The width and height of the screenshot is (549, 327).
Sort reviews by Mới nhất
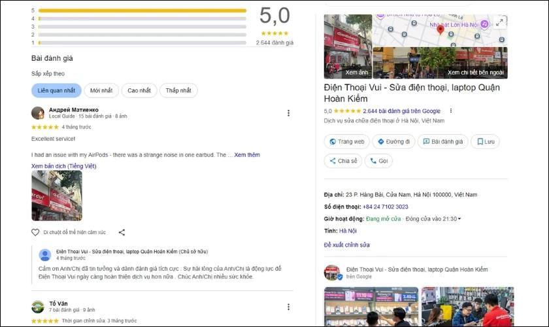(x=101, y=90)
